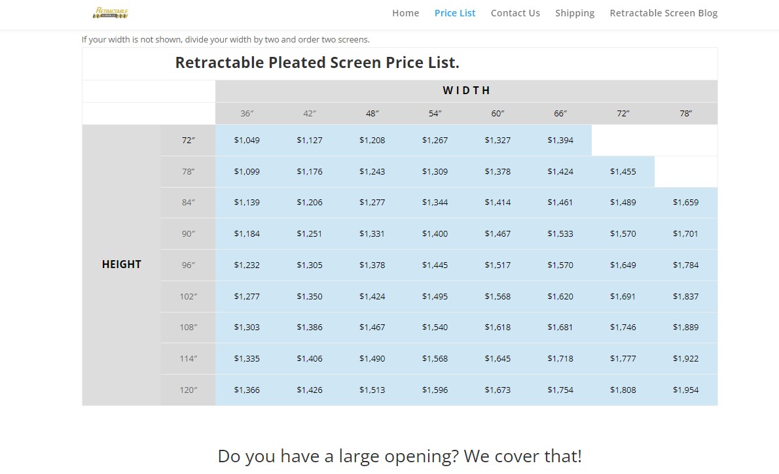Viewport: 779px width, 474px height.
Task: Select the large opening heading text
Action: coord(399,456)
